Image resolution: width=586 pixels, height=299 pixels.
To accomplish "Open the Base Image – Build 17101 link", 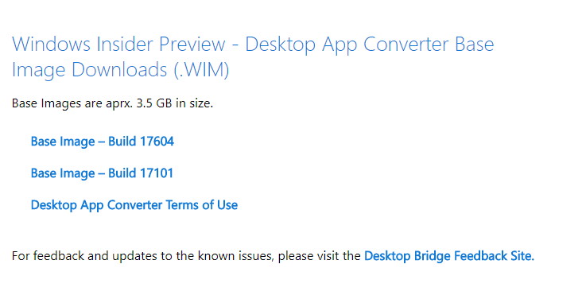I will (102, 173).
